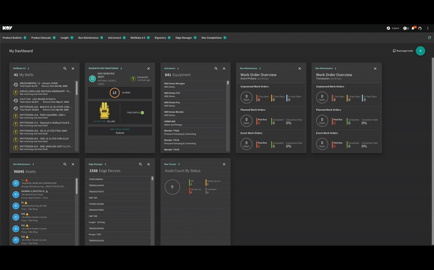Click the green add card plus button

420,51
